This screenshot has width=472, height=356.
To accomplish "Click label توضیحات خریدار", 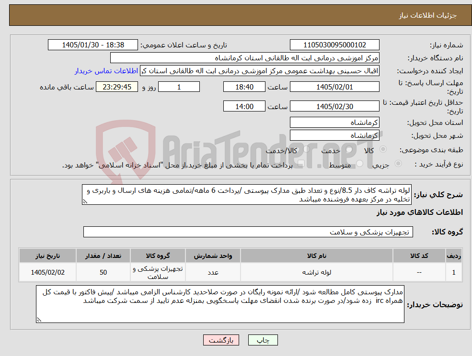I will tap(435, 305).
